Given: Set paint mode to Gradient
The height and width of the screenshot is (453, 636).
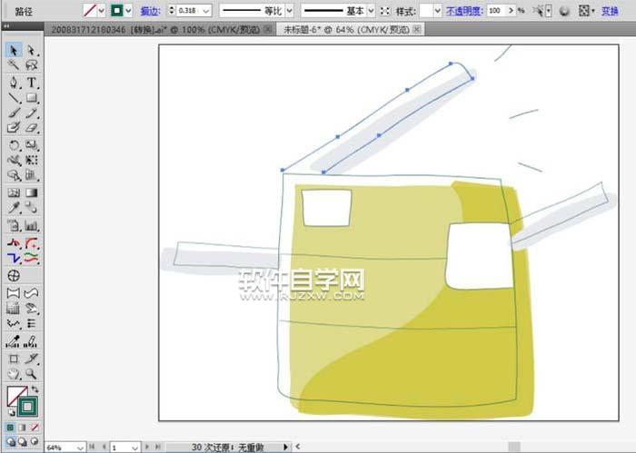Looking at the screenshot, I should pyautogui.click(x=23, y=427).
